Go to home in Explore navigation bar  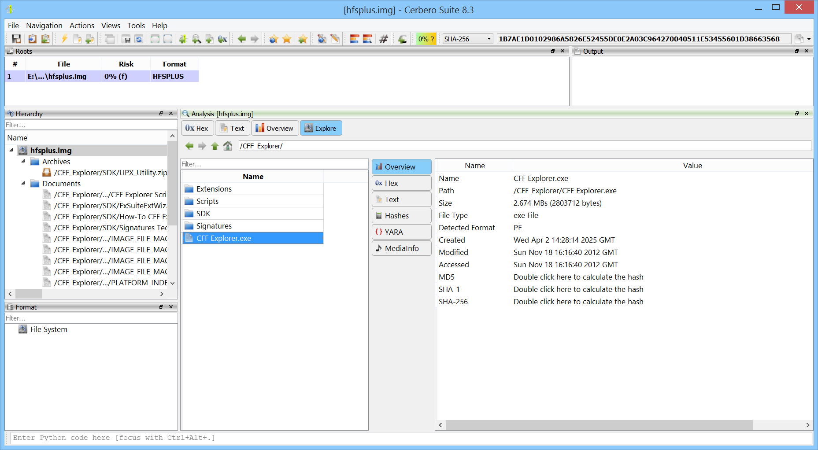coord(228,146)
